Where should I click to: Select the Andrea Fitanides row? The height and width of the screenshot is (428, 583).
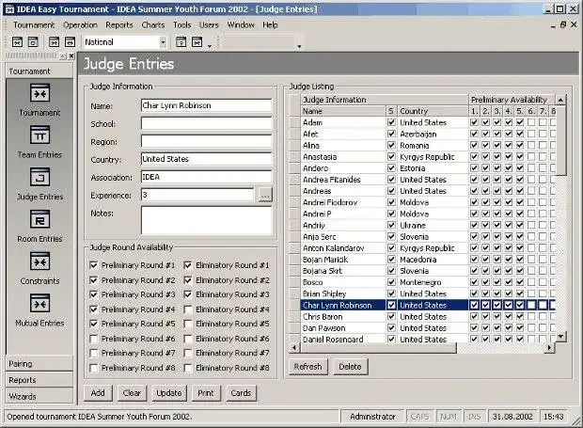click(x=428, y=180)
